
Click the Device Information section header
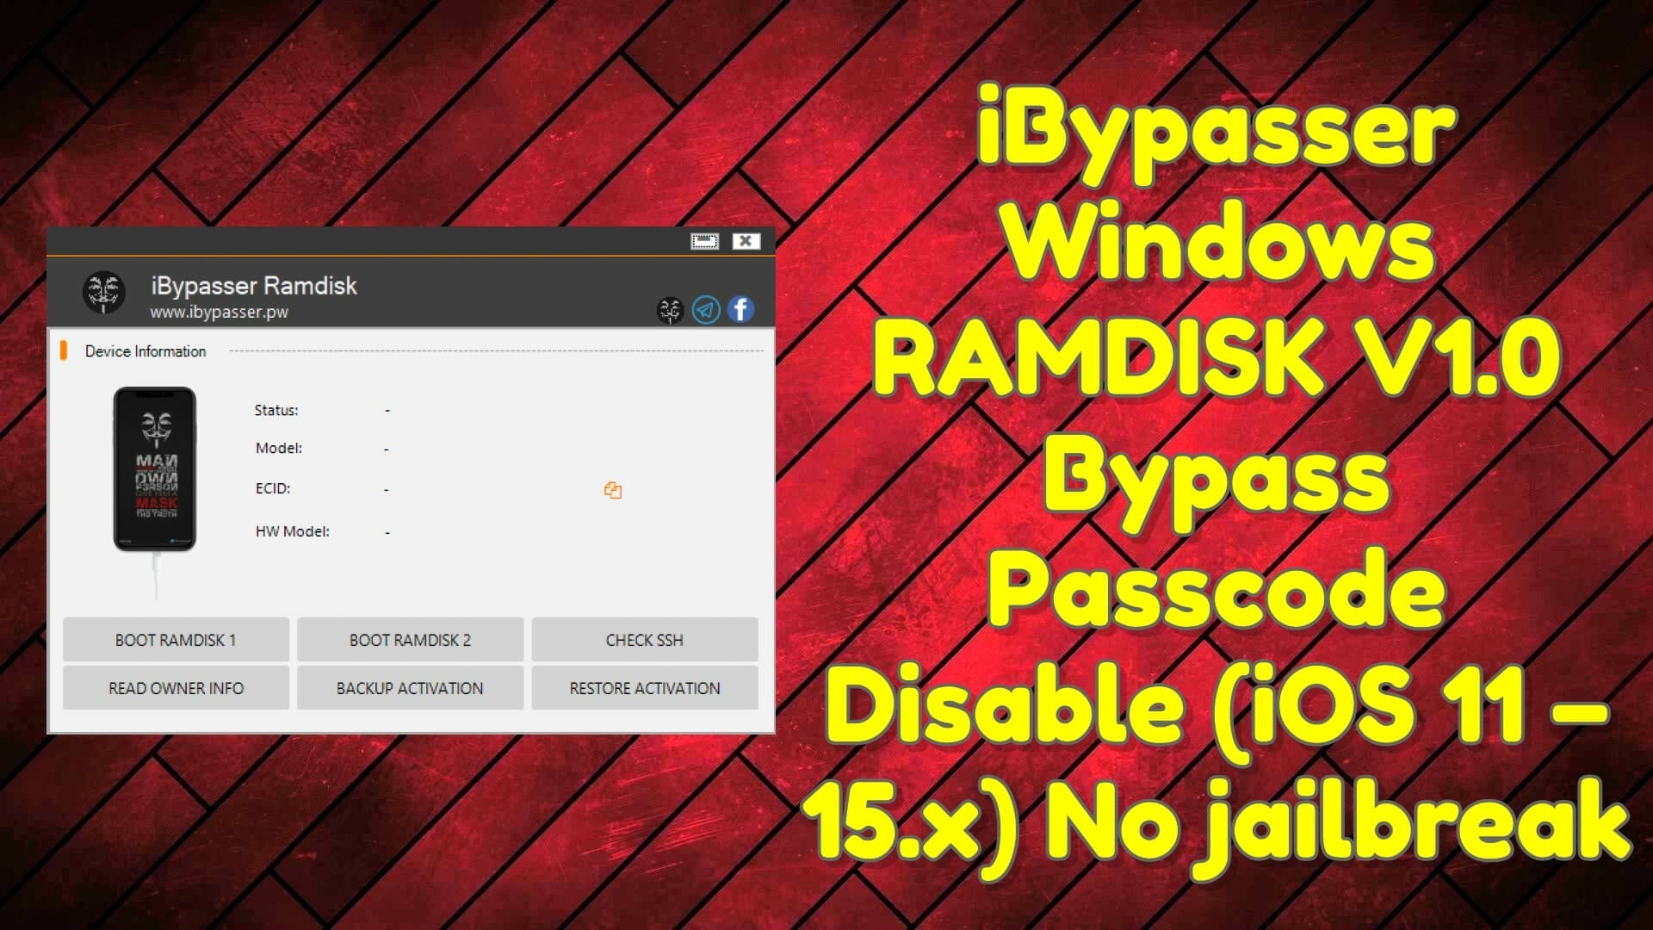pos(145,350)
